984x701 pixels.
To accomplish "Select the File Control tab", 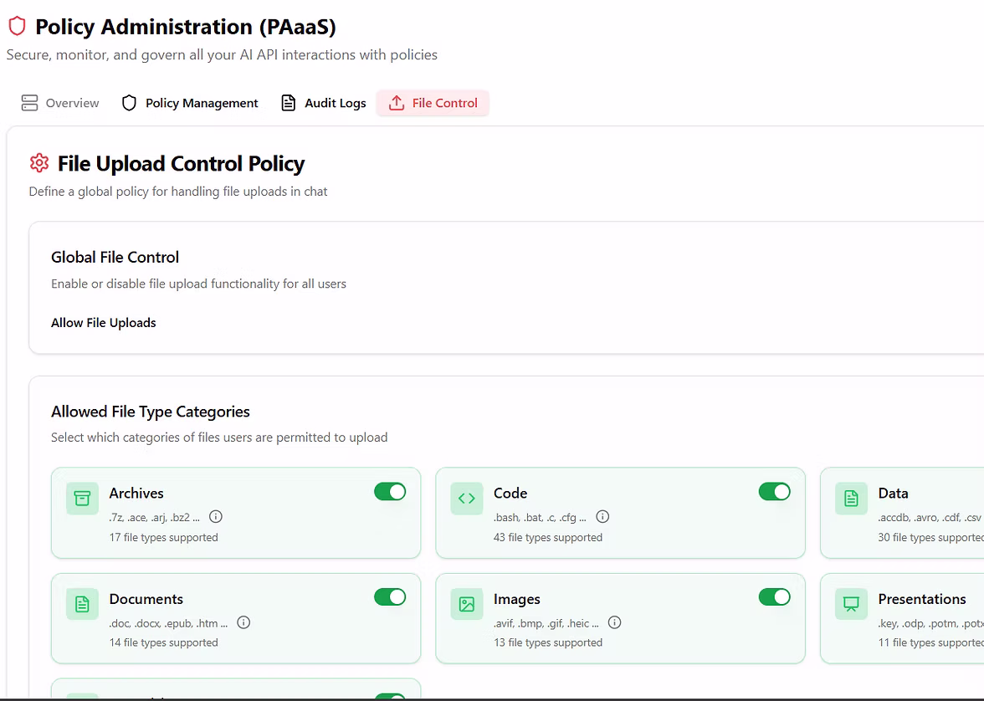I will [433, 103].
